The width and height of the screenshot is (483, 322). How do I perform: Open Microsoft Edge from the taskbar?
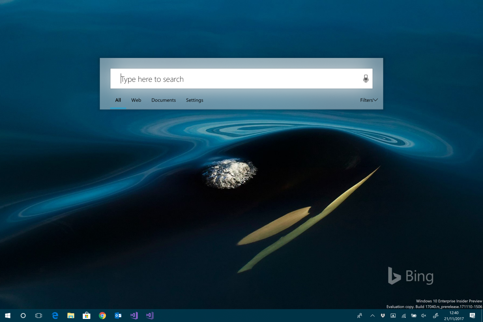(55, 315)
